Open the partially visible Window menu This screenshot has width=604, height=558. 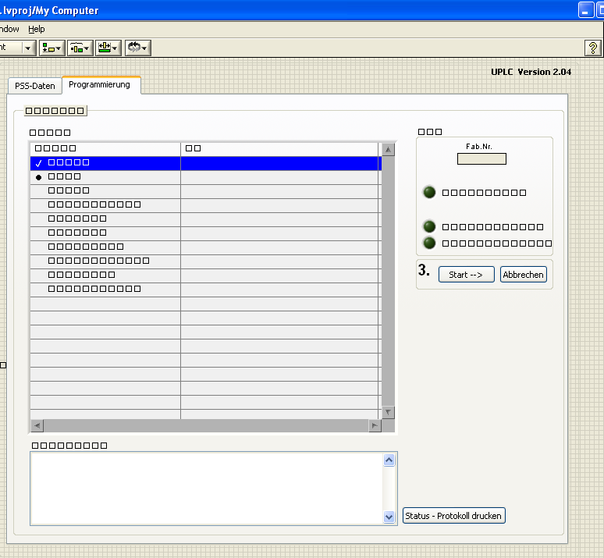(9, 30)
